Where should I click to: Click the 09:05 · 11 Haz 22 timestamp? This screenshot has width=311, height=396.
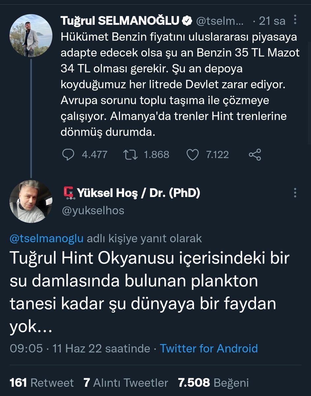[x=80, y=348]
